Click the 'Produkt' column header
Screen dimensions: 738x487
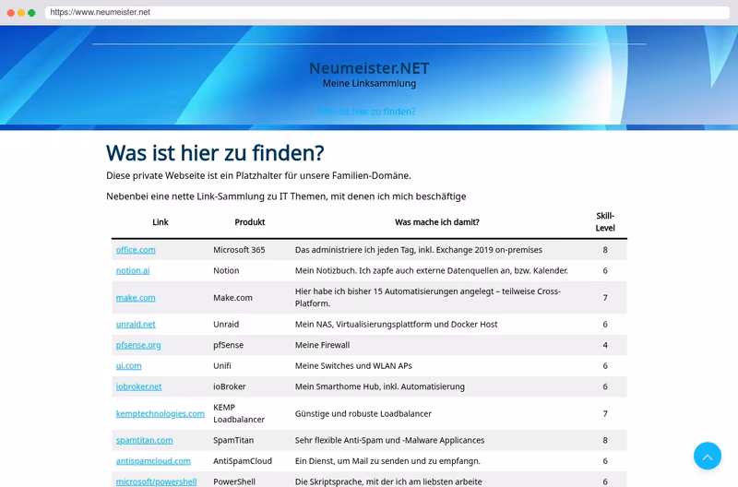tap(249, 222)
